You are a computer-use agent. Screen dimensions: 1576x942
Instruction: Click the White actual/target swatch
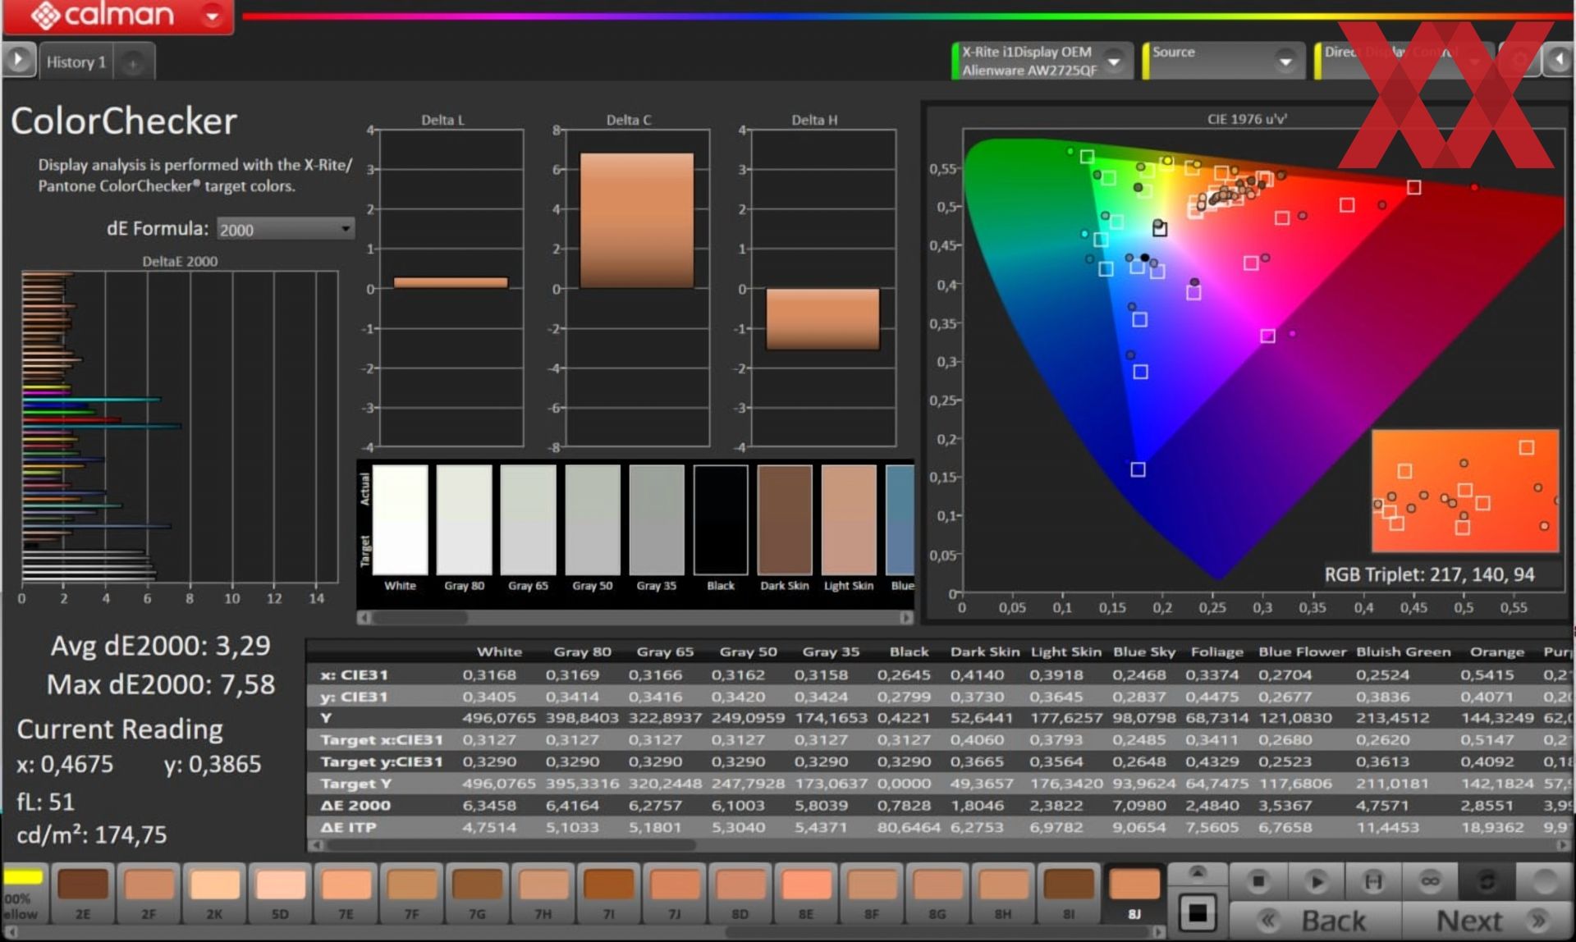[401, 519]
